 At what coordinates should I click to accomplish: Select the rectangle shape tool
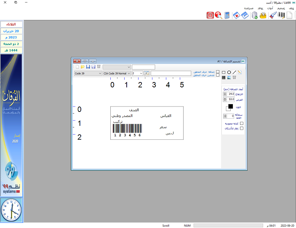tap(224, 72)
